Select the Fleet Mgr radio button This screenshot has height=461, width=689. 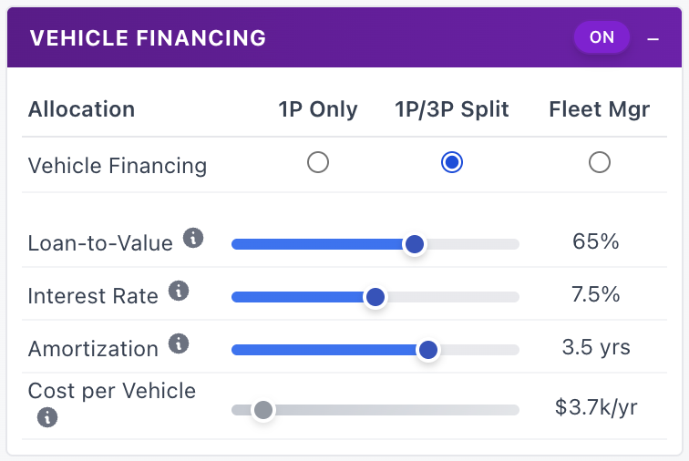click(x=599, y=163)
